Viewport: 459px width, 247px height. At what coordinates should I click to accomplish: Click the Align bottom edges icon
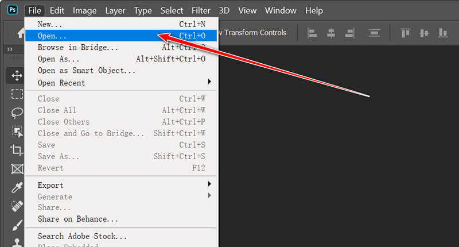443,33
